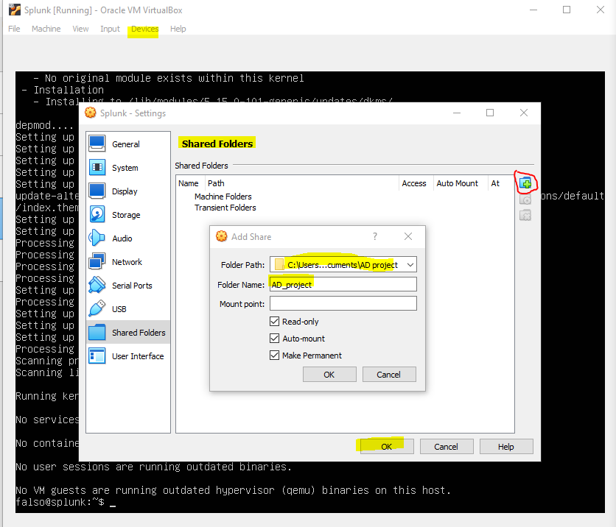Open the File menu

14,29
